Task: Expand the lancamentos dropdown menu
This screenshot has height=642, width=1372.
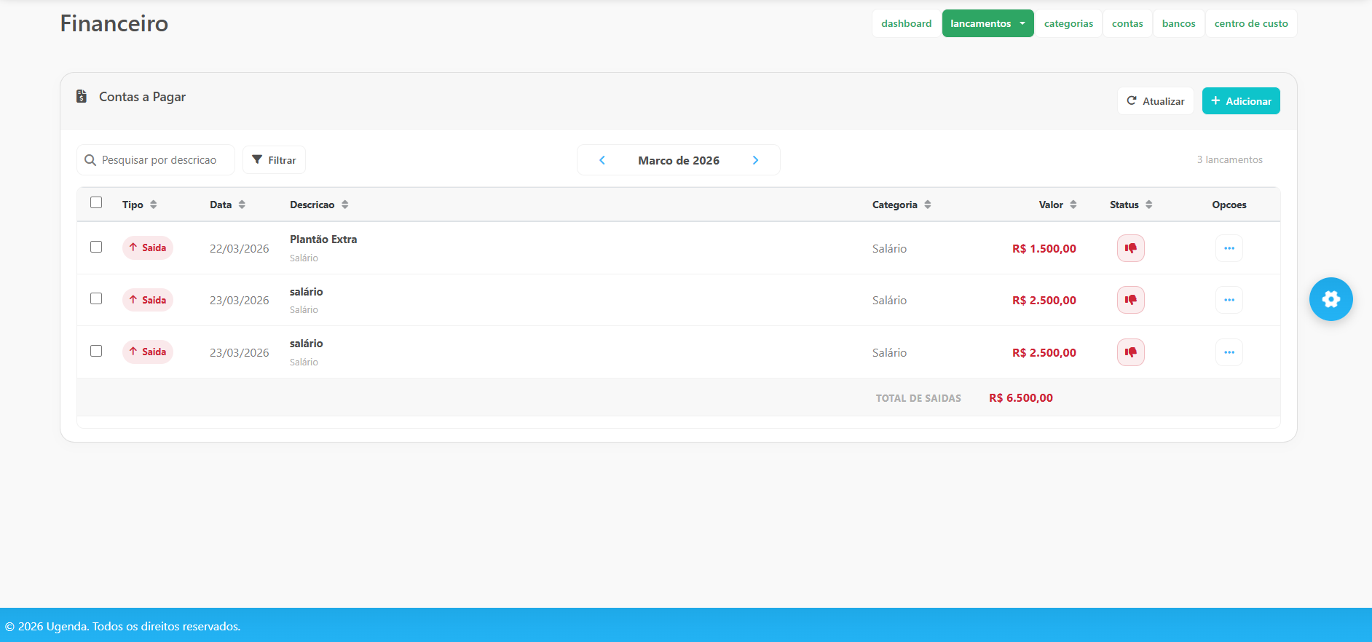Action: click(x=987, y=23)
